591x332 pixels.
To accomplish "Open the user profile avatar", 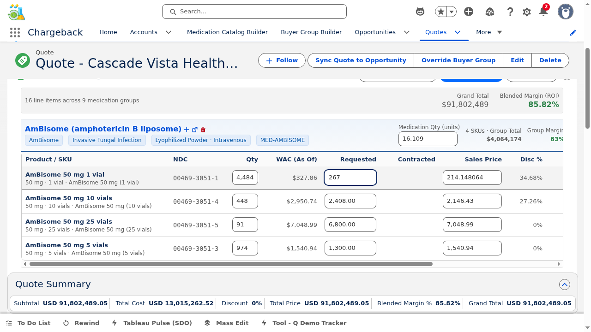I will coord(566,12).
